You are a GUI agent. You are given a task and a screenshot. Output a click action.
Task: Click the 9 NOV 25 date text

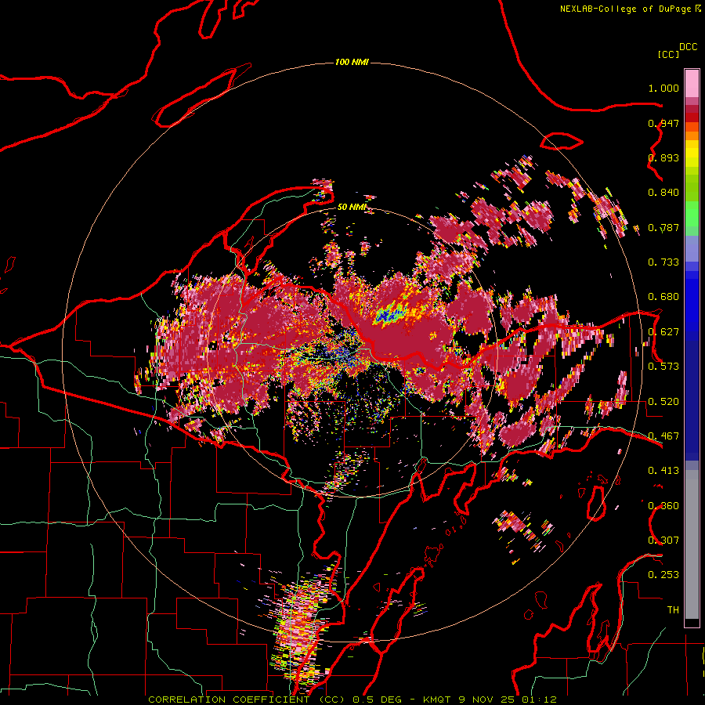(x=487, y=700)
